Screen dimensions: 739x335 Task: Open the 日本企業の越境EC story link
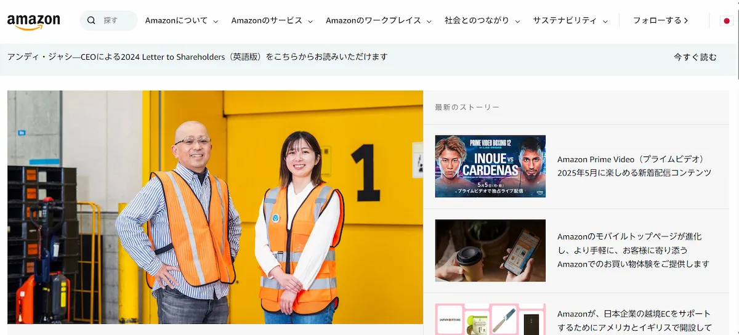(634, 320)
